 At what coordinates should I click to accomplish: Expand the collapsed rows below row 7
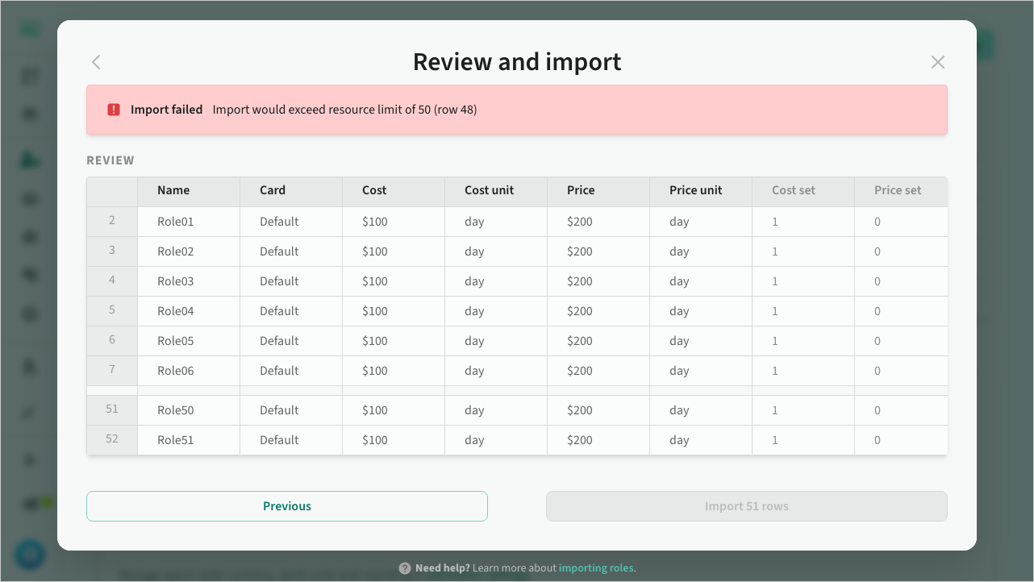(x=516, y=391)
